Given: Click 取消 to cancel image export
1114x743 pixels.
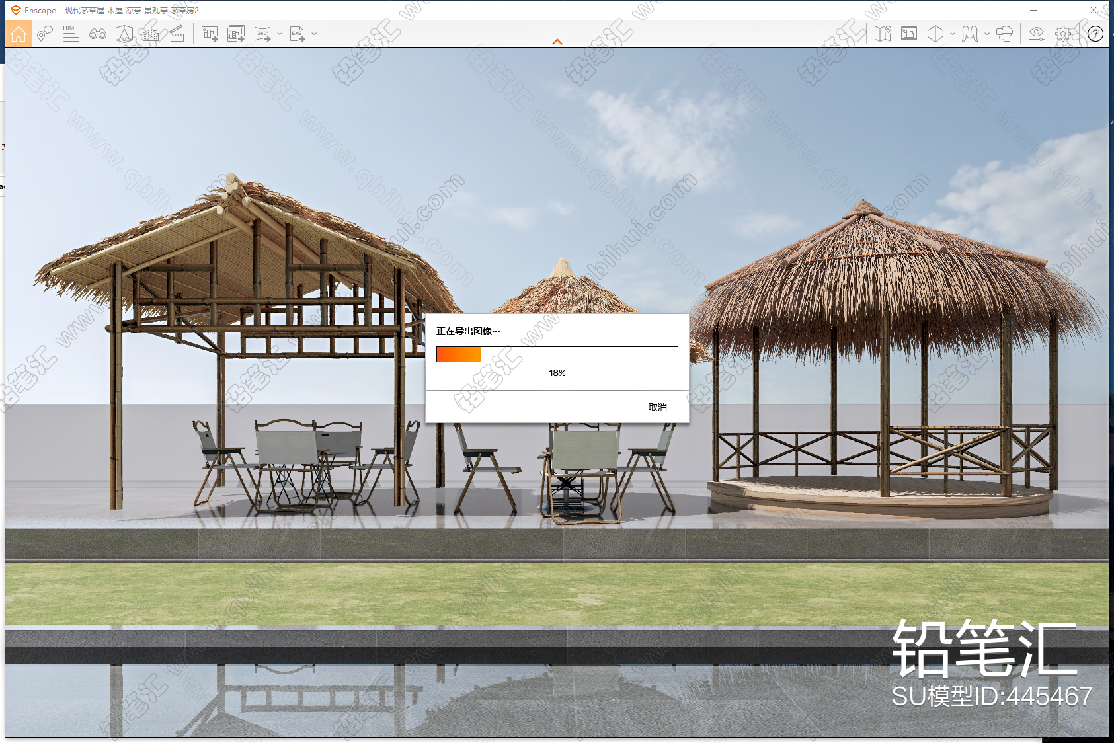Looking at the screenshot, I should coord(658,407).
